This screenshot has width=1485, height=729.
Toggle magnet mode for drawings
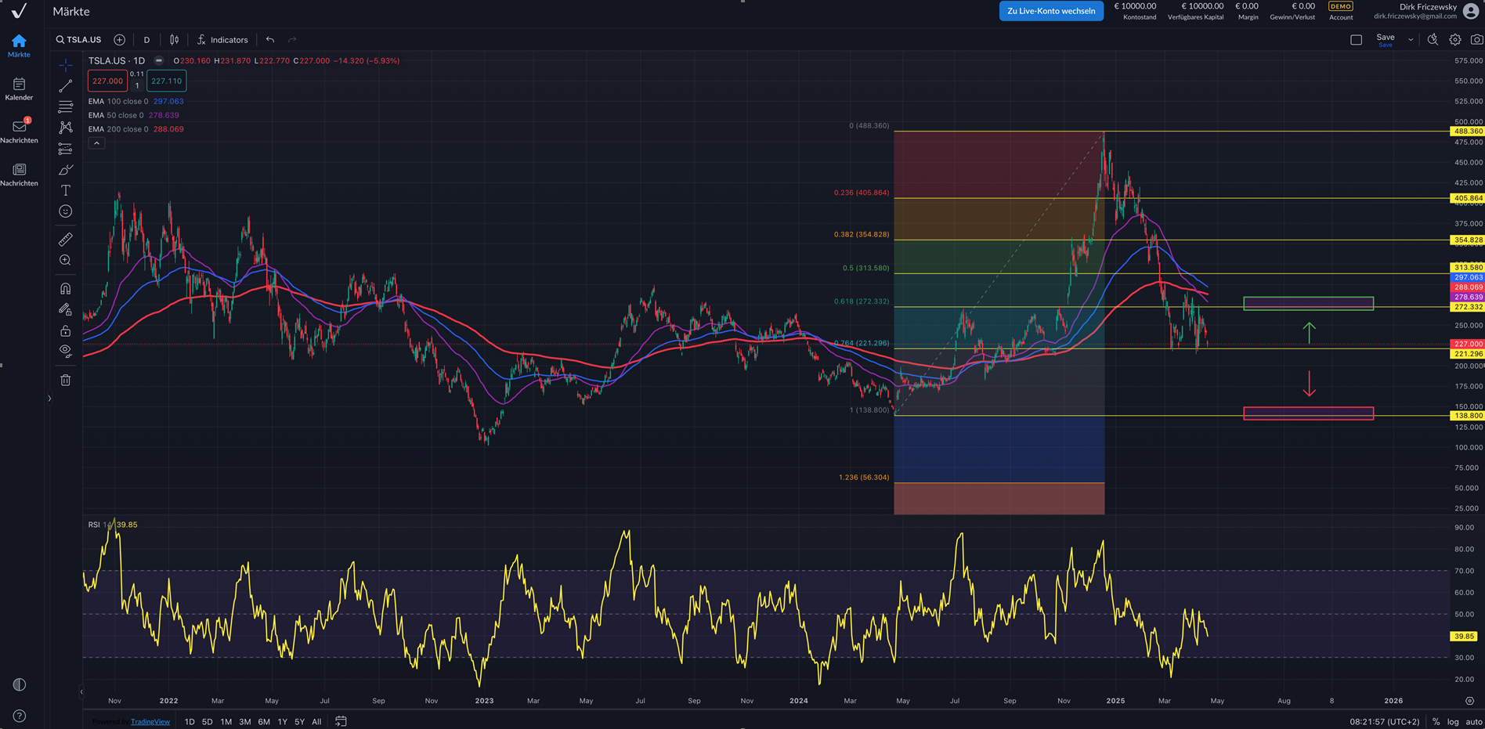coord(66,289)
